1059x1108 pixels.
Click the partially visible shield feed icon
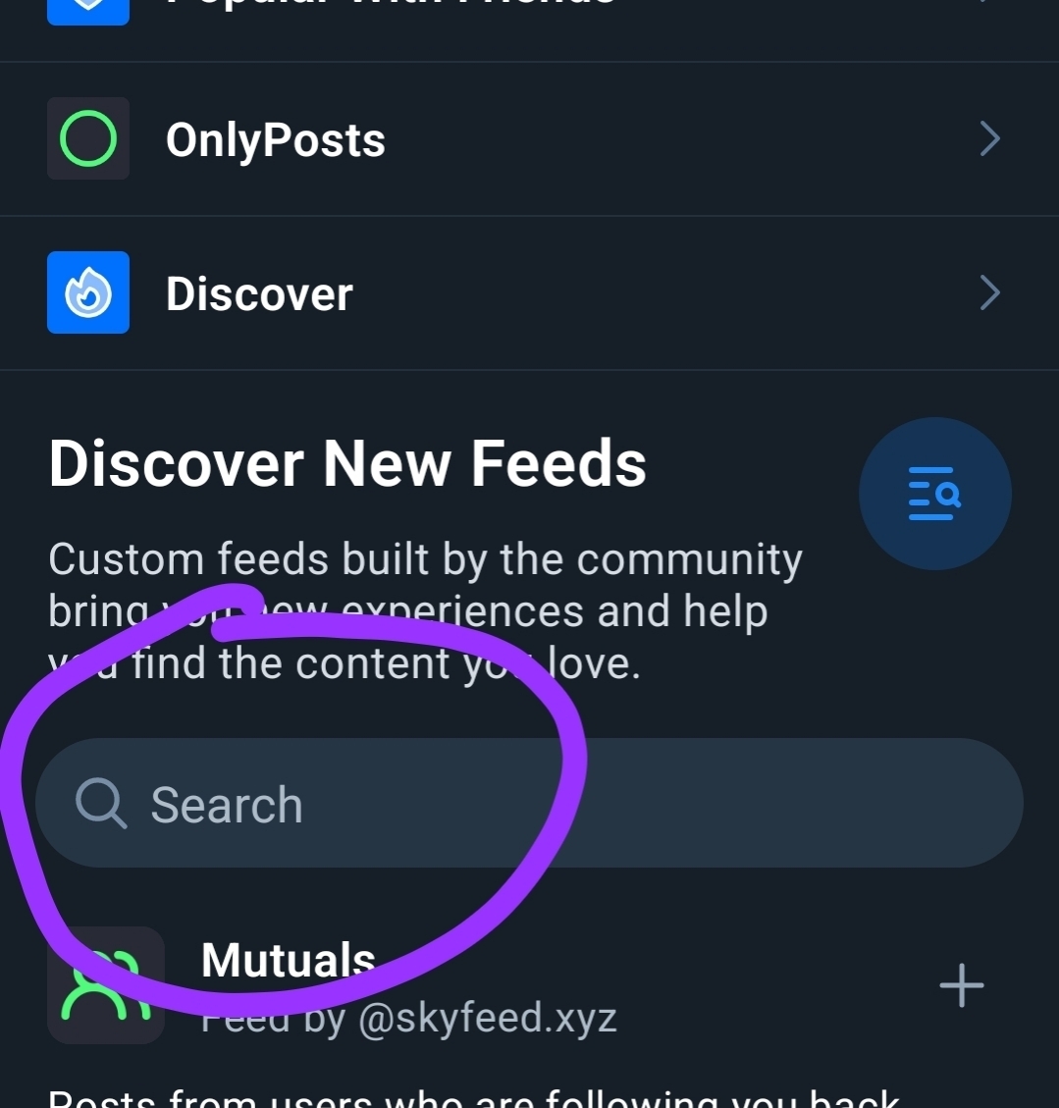88,10
